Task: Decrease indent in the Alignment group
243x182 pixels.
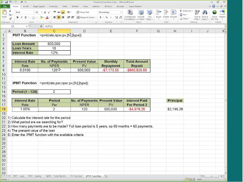Action: pyautogui.click(x=69, y=17)
